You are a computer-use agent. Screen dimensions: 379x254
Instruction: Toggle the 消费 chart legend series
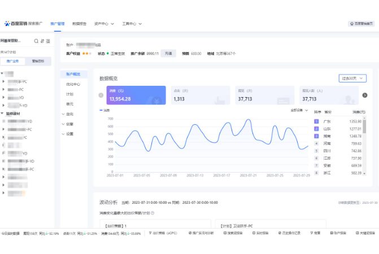[104, 110]
